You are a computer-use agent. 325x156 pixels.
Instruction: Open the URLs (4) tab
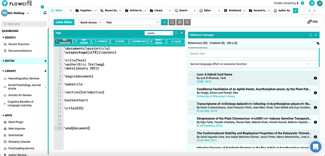232,43
